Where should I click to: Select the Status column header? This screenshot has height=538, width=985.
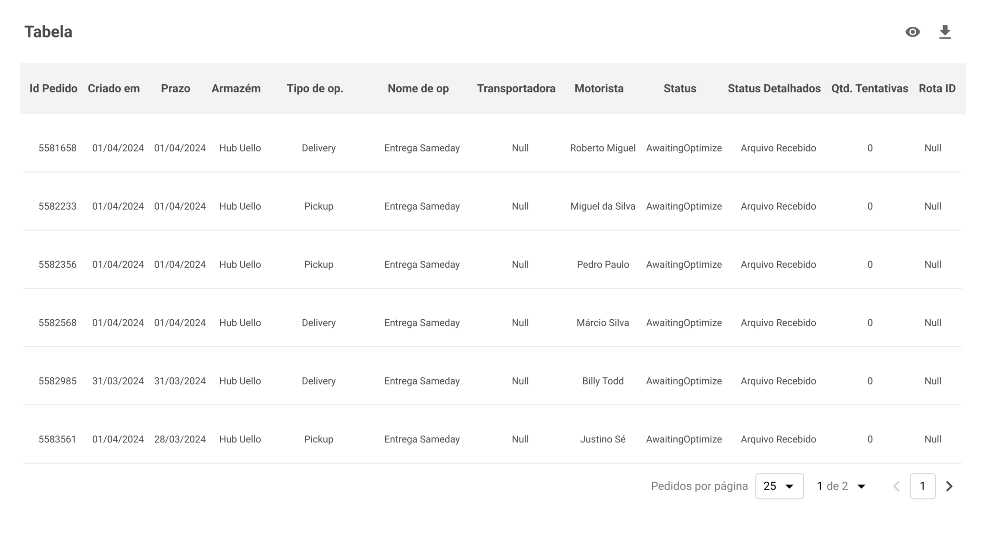click(680, 88)
